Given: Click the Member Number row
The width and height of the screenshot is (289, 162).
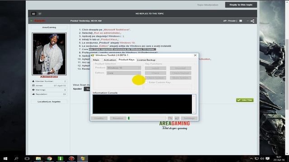Looking at the screenshot, I should click(x=49, y=81).
